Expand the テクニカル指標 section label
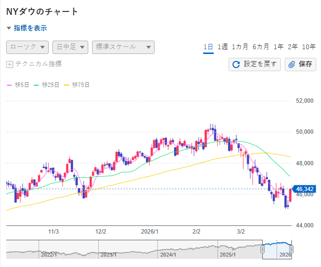 point(39,64)
